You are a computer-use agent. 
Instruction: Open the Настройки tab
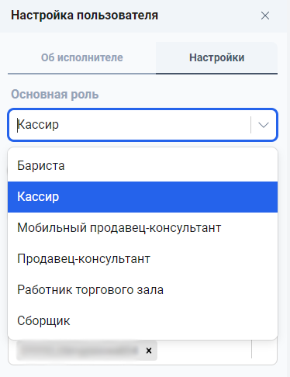coord(216,57)
